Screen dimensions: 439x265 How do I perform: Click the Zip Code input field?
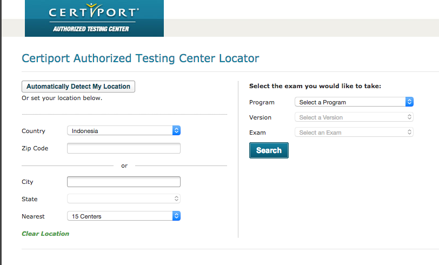pyautogui.click(x=124, y=148)
